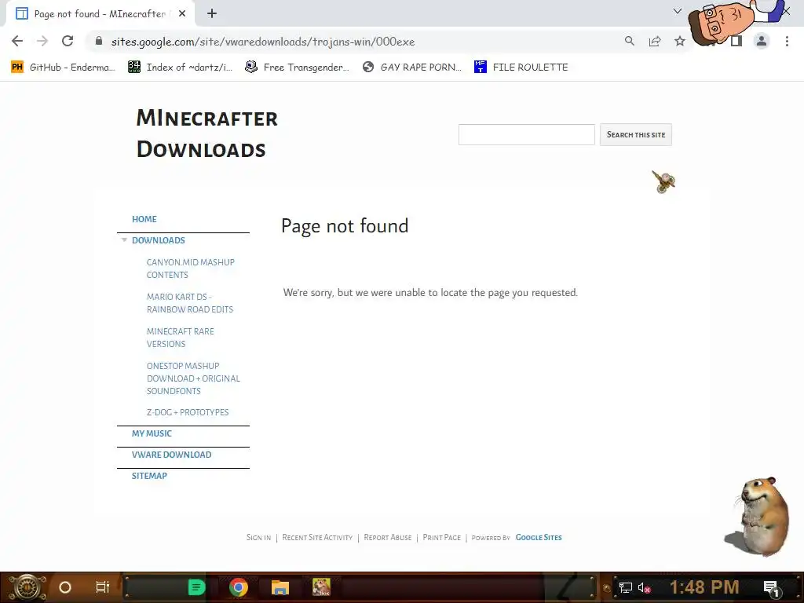Image resolution: width=804 pixels, height=603 pixels.
Task: Click Report Abuse footer link
Action: [388, 537]
